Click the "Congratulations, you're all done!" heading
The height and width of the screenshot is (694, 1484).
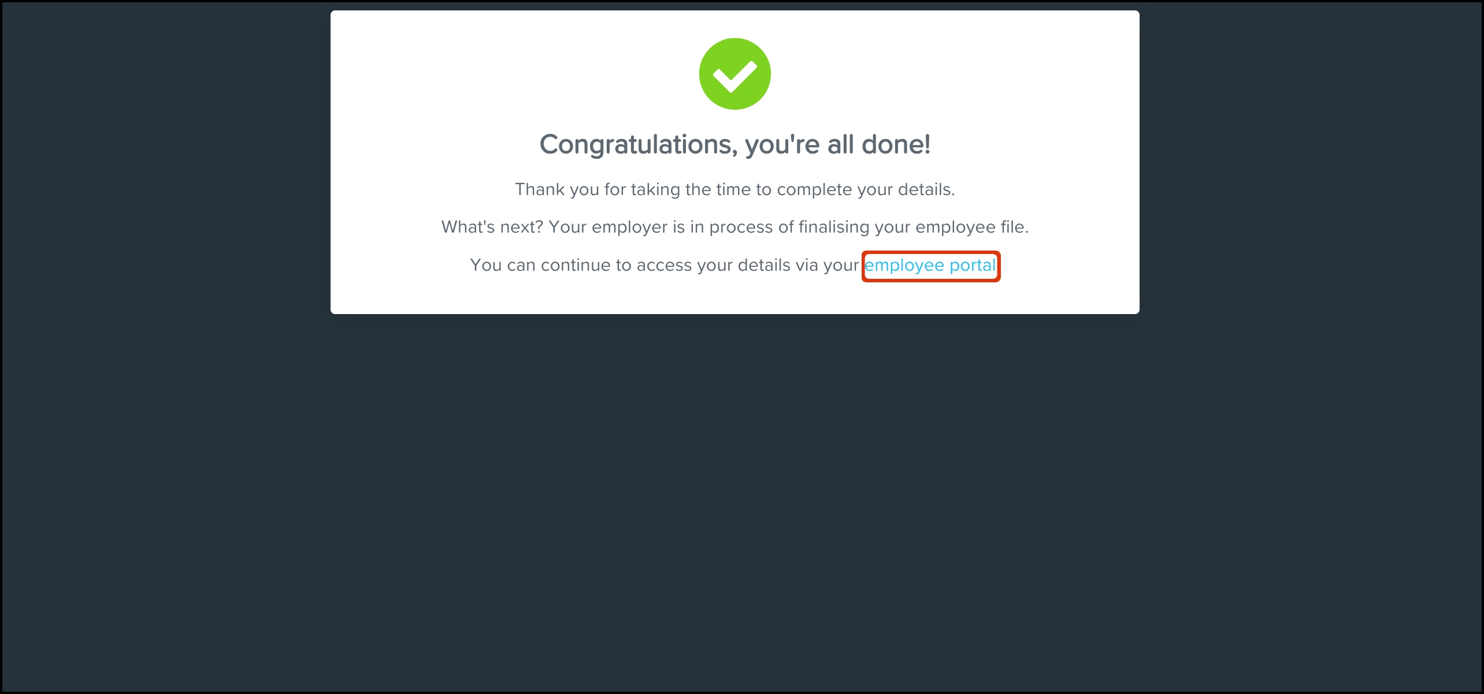(734, 144)
